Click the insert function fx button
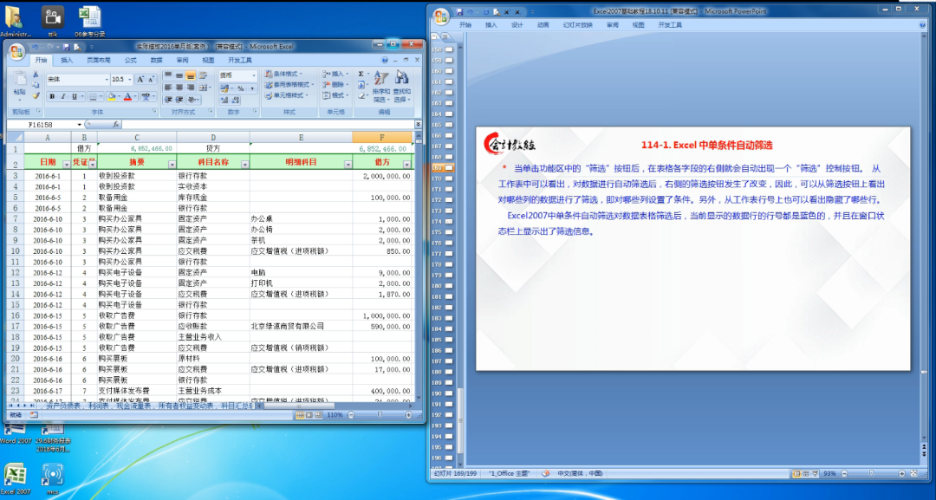 coord(116,124)
